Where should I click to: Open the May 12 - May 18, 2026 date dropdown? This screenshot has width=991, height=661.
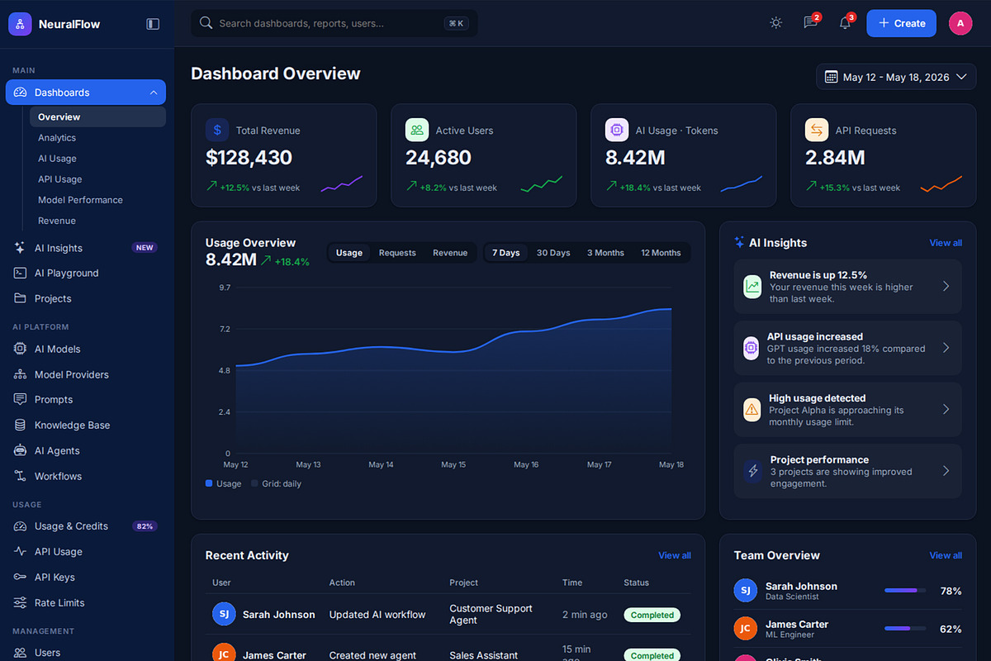click(896, 77)
